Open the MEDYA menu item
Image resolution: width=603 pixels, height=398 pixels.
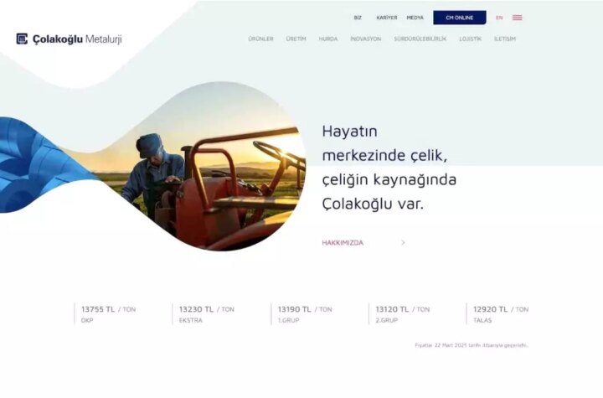pos(415,18)
